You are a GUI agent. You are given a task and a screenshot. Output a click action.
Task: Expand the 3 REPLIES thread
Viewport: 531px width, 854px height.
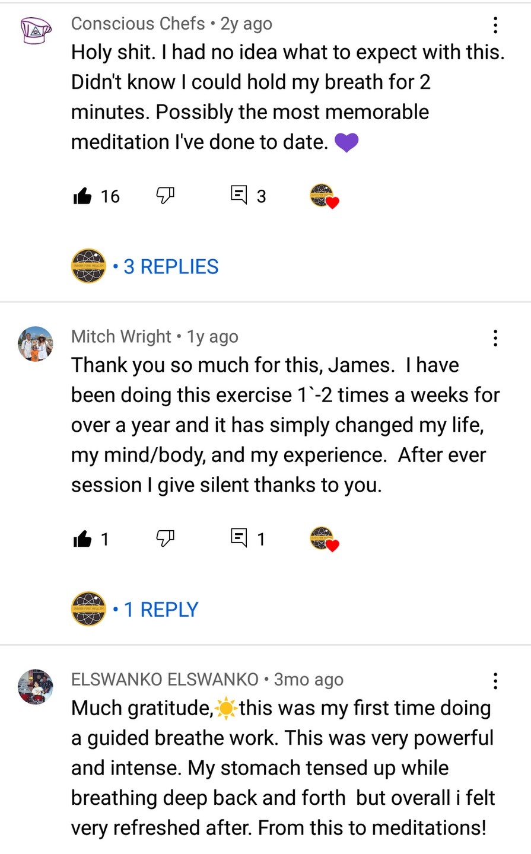pos(171,267)
